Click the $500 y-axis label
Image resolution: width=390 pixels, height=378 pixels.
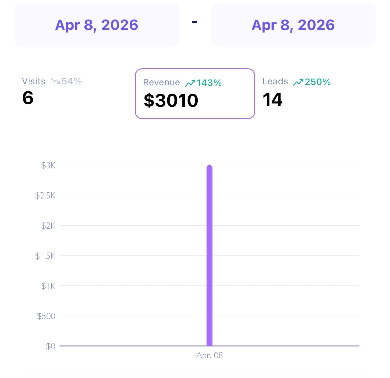pyautogui.click(x=46, y=316)
